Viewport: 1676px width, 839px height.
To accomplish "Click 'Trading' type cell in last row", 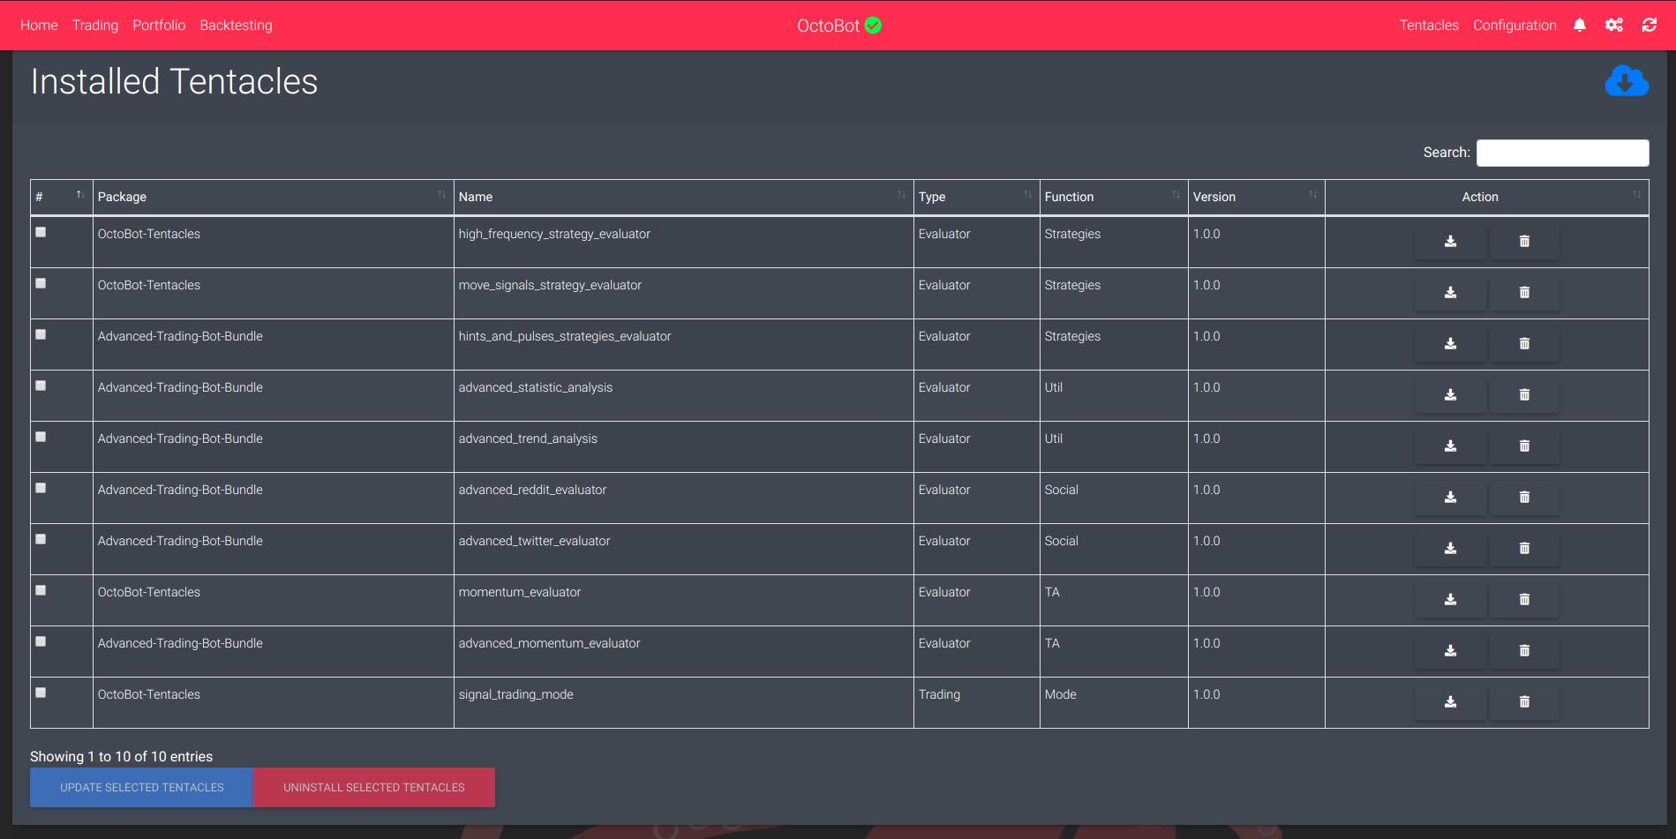I will tap(976, 702).
